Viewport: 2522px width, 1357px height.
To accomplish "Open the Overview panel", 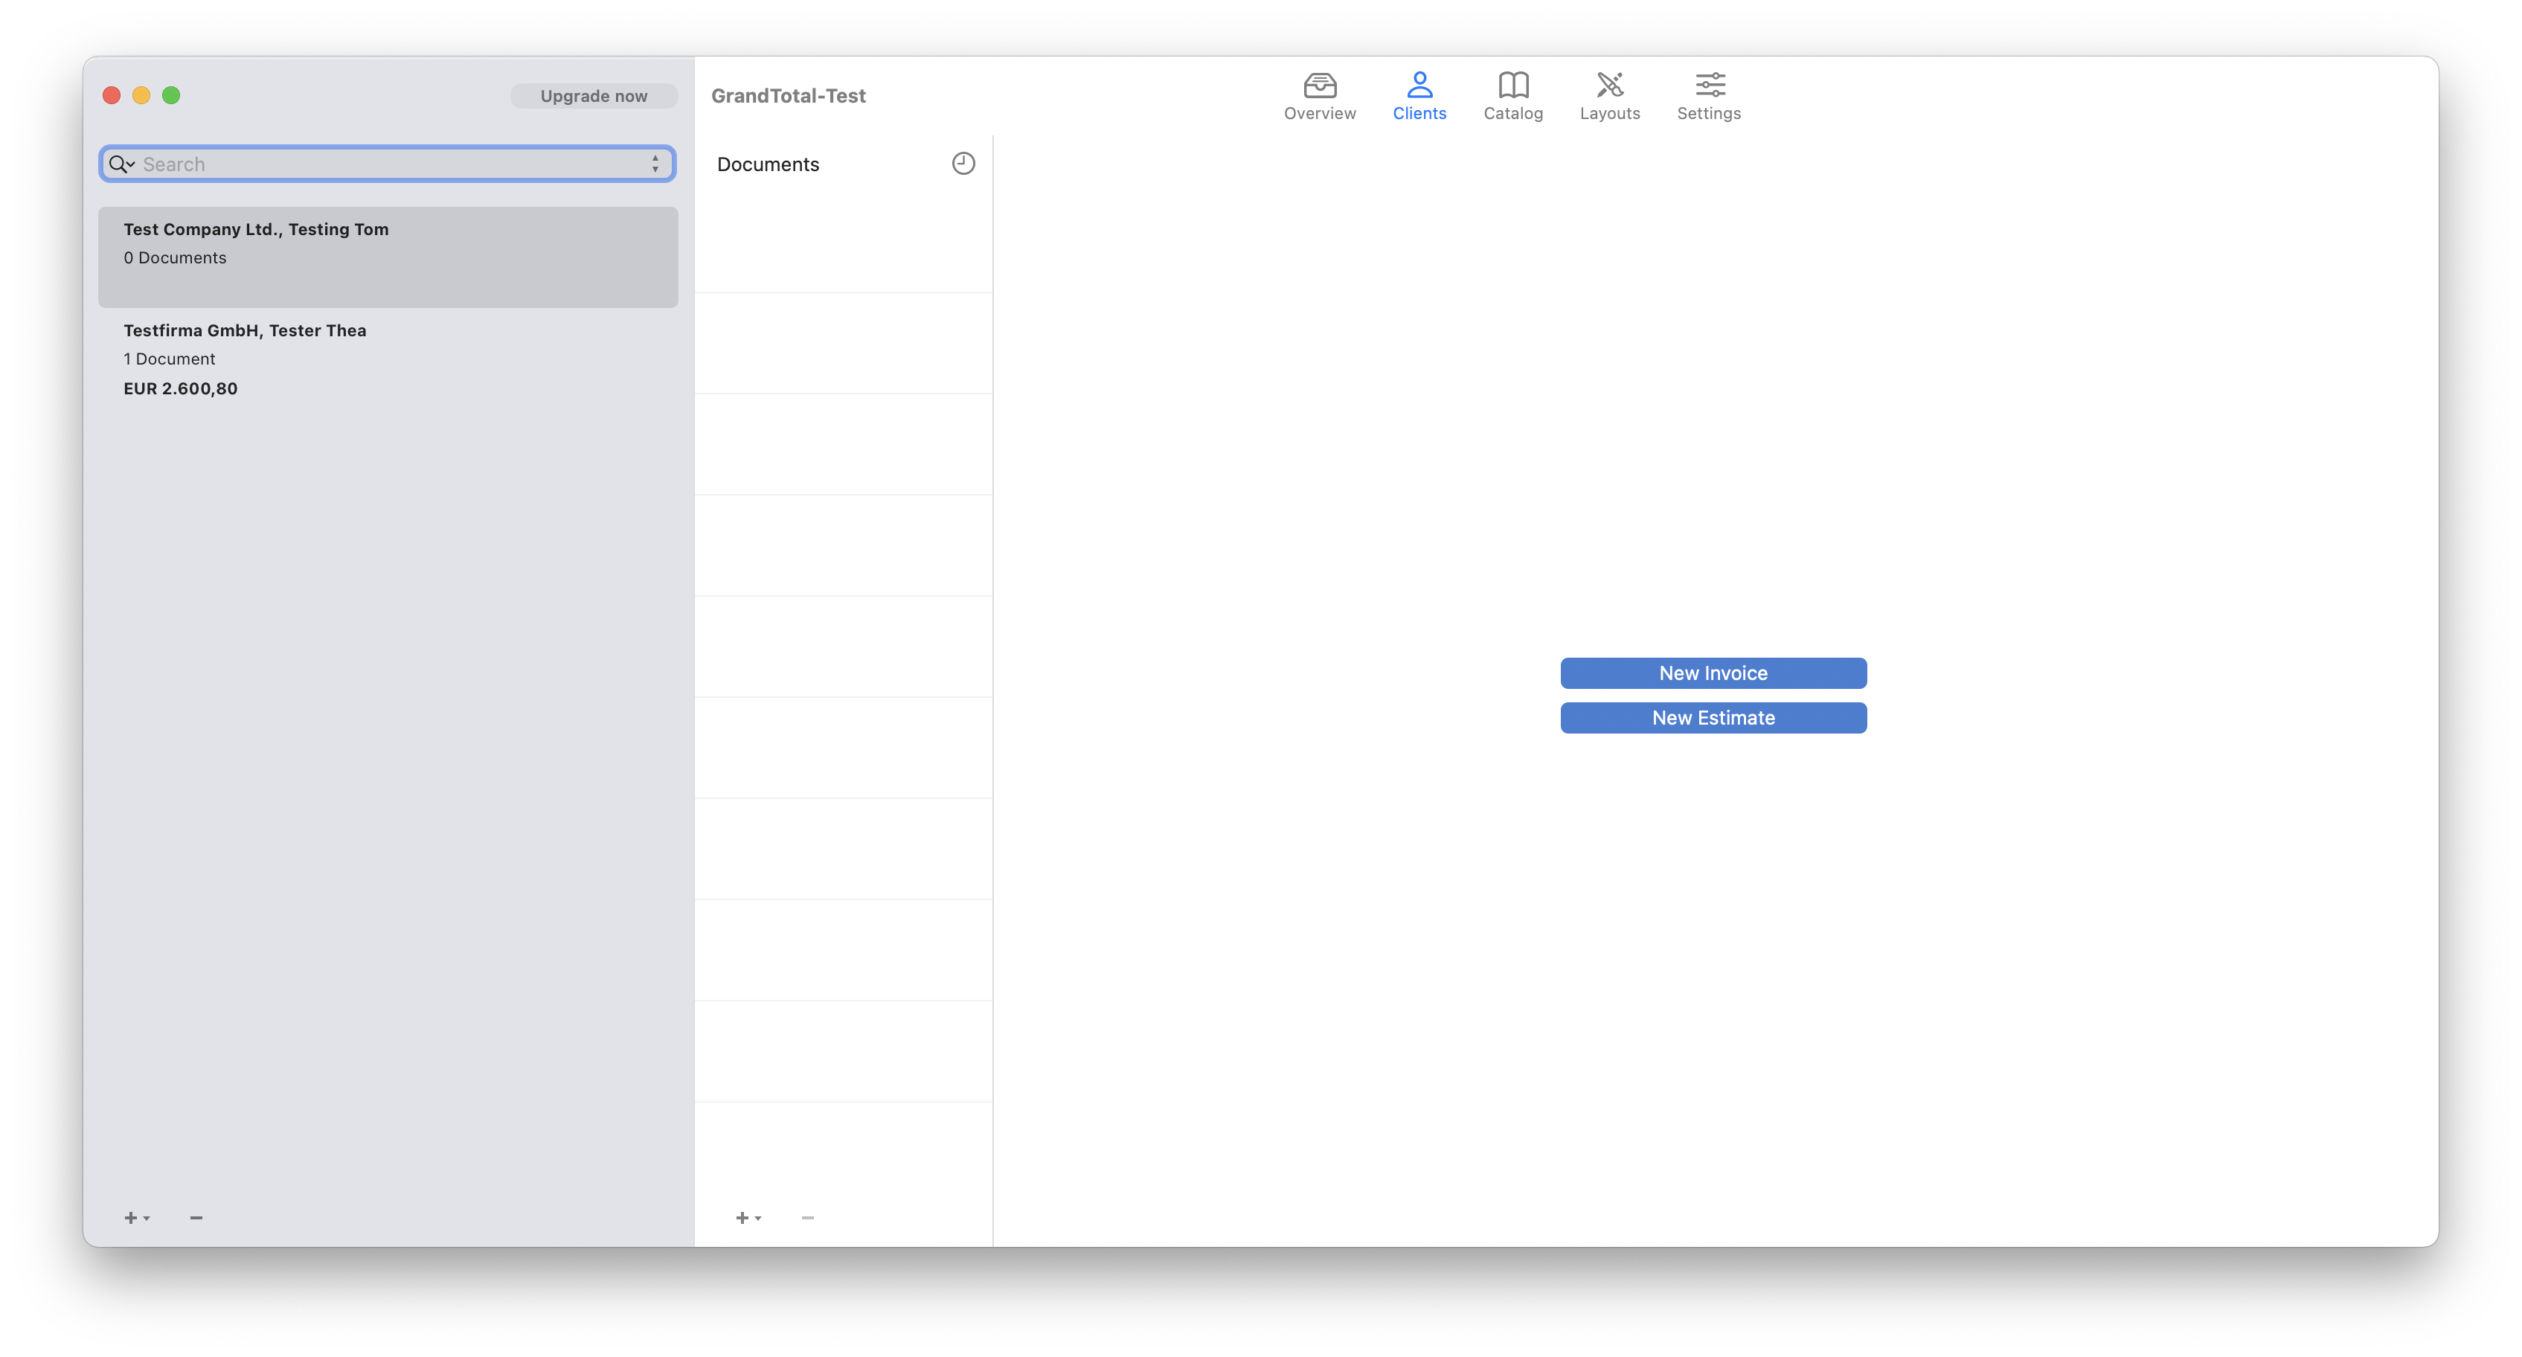I will tap(1320, 95).
